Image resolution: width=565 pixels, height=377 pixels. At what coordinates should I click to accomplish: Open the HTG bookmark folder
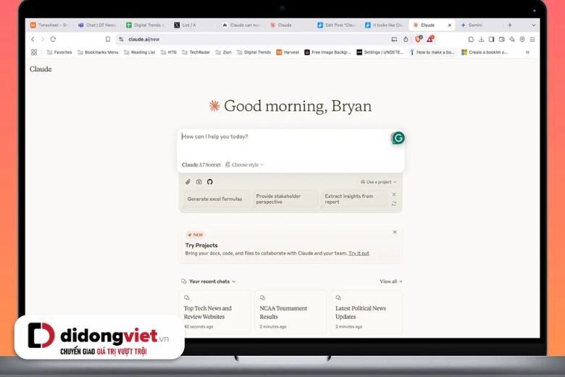[169, 52]
